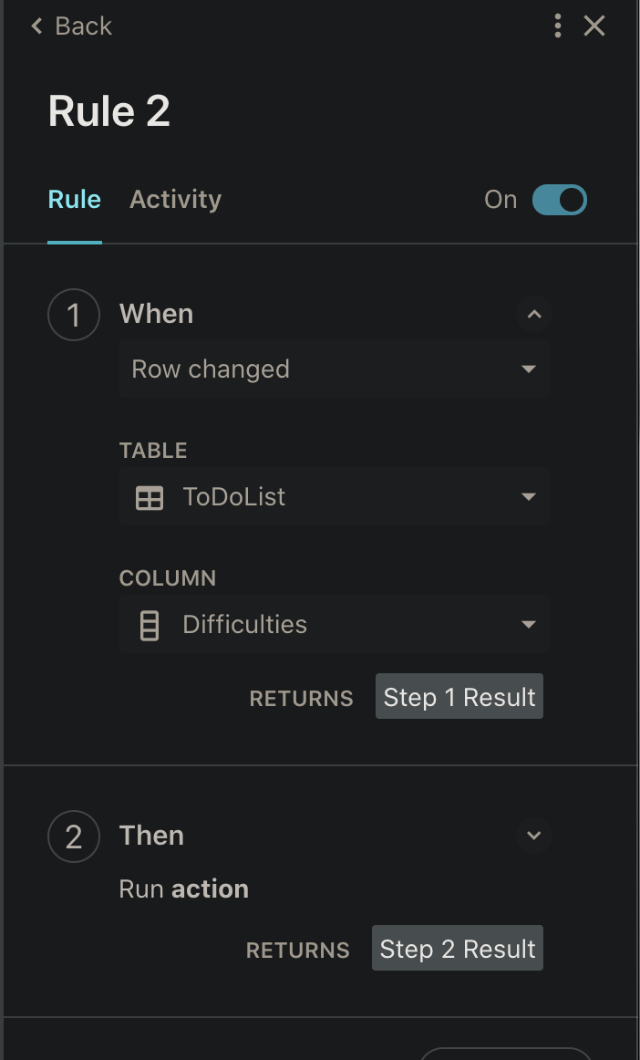
Task: Open the three-dot more options menu
Action: coord(557,26)
